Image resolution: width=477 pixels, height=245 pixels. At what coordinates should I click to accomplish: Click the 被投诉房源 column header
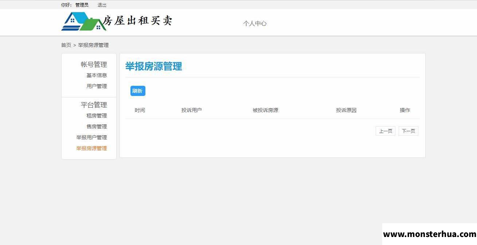[266, 110]
